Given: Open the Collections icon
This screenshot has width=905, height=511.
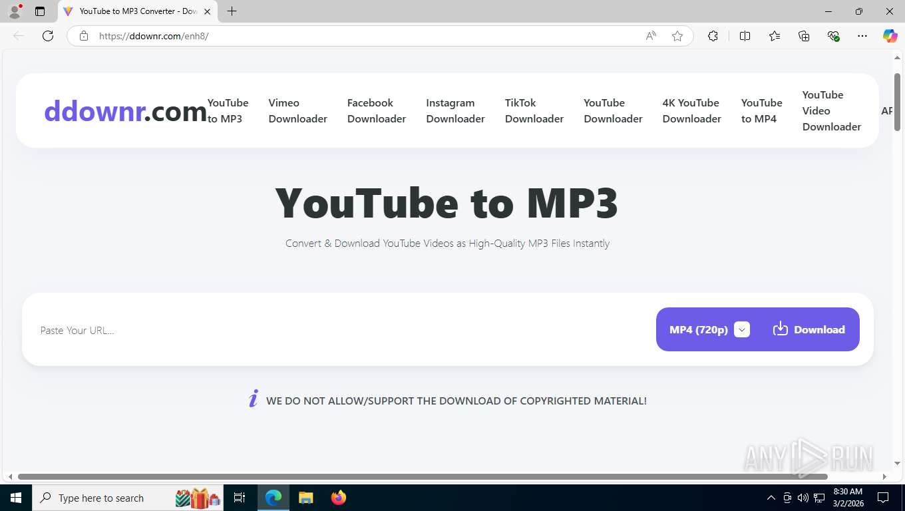Looking at the screenshot, I should pos(804,36).
